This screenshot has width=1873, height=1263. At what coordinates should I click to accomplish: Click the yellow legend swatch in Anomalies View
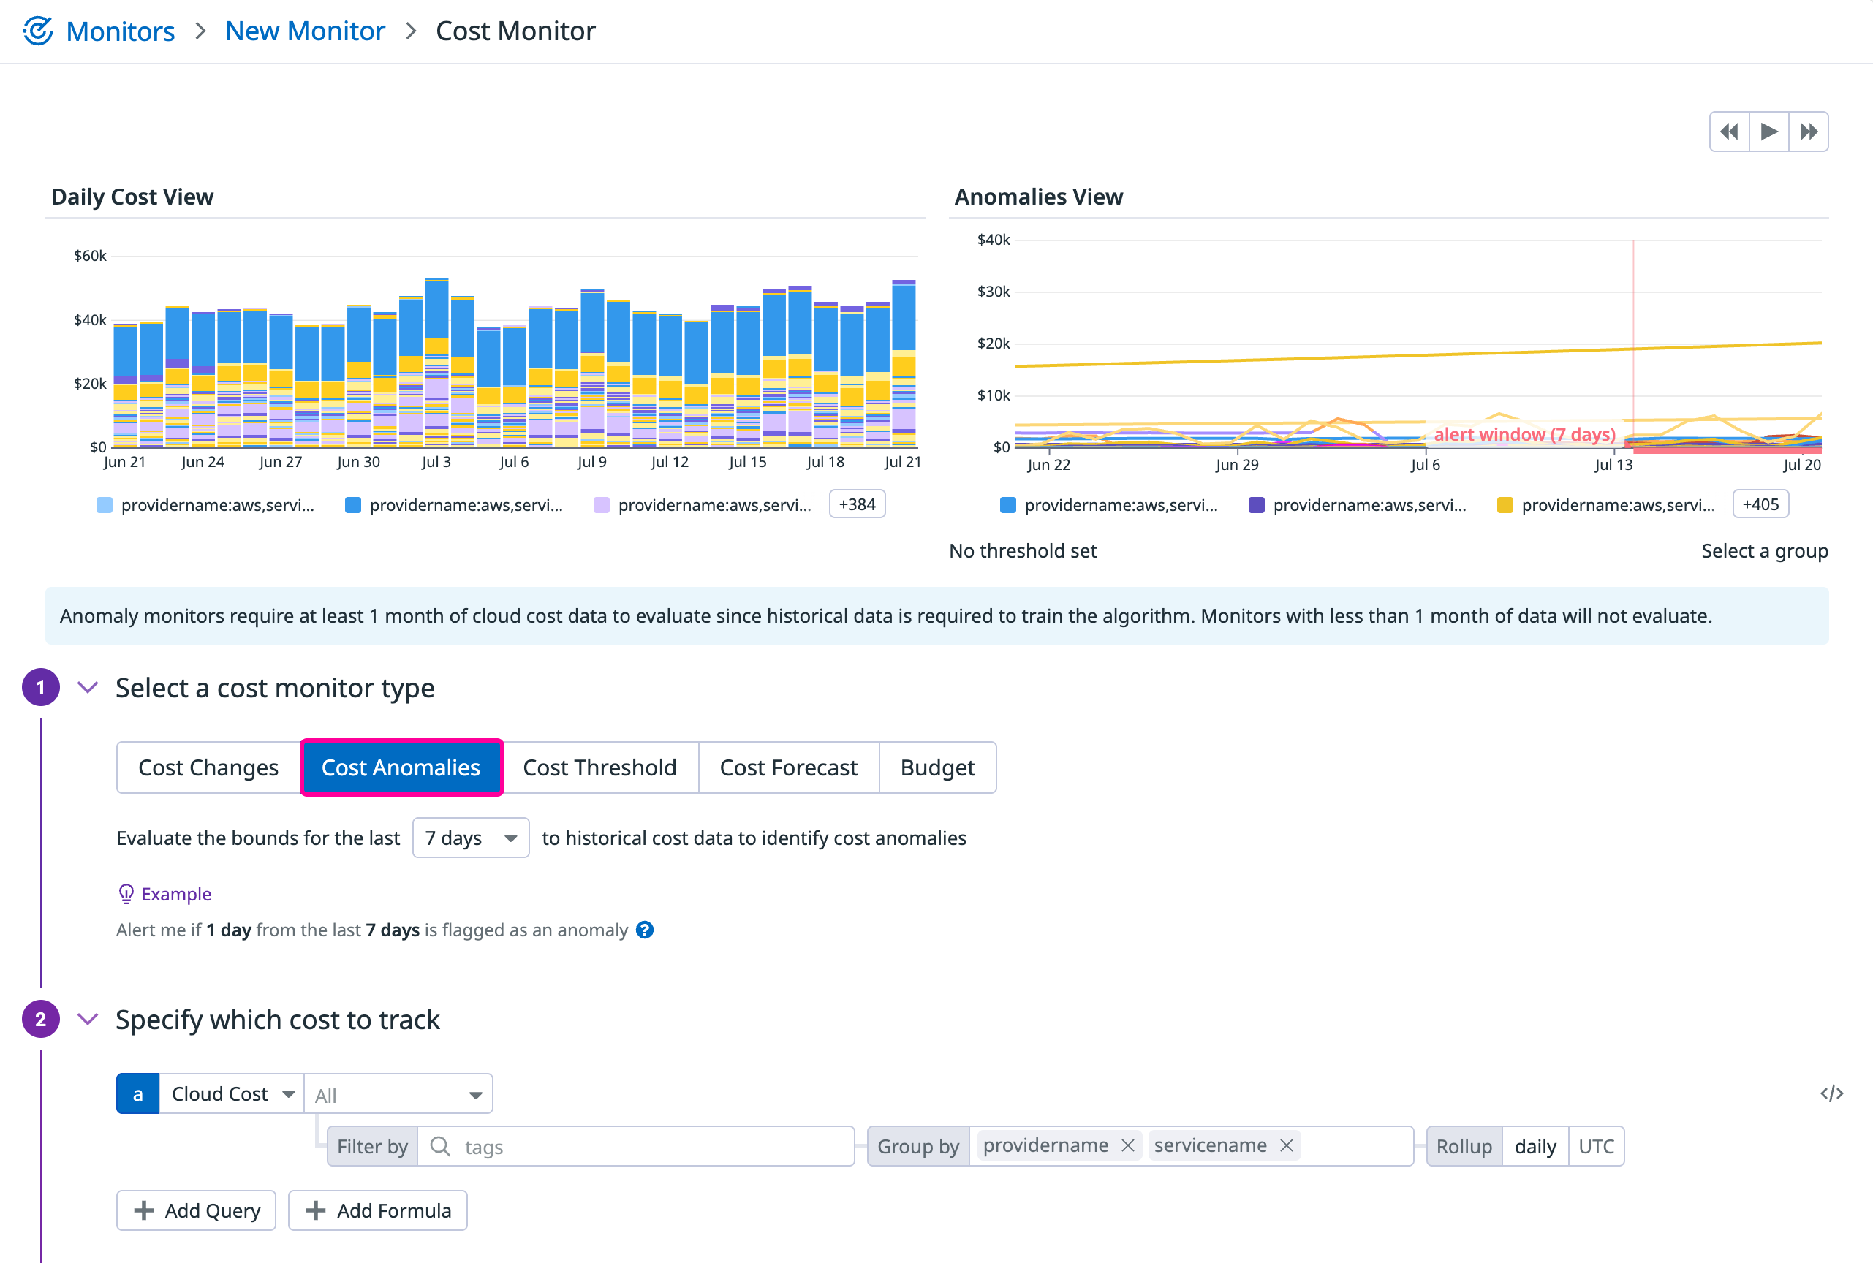point(1504,505)
